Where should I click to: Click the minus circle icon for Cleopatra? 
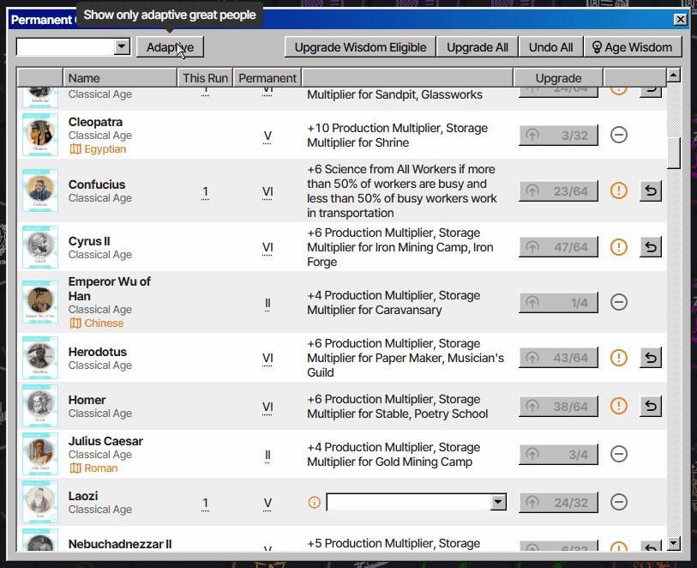click(x=619, y=135)
